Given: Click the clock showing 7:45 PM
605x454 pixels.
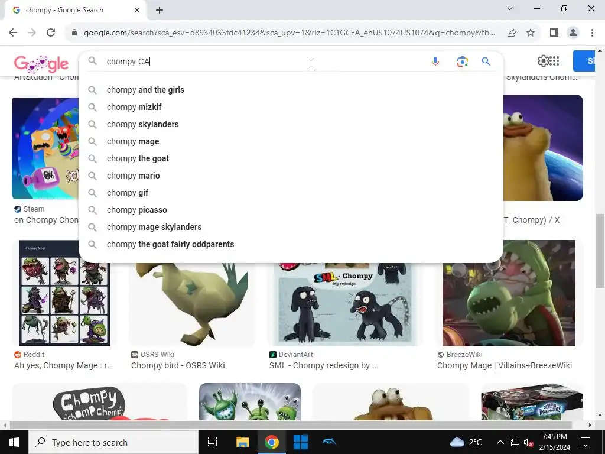Looking at the screenshot, I should (x=554, y=437).
